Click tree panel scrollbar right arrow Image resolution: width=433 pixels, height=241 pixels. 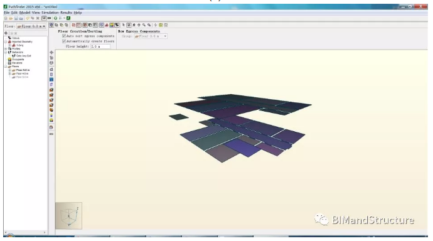tap(45, 232)
